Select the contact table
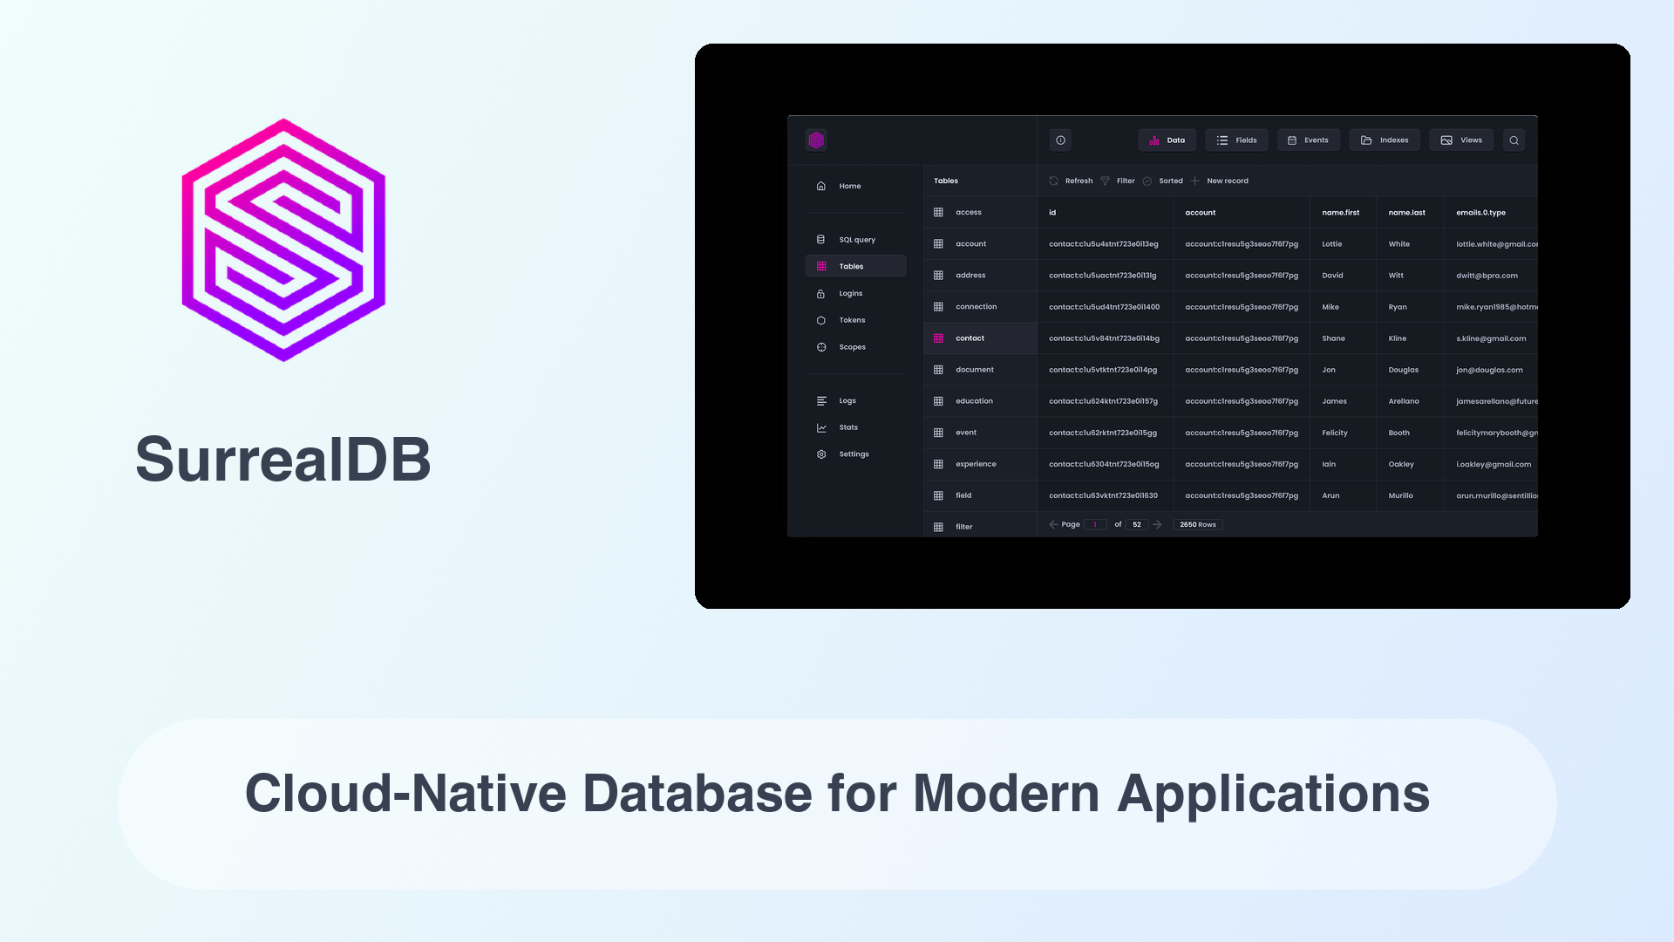 (980, 338)
